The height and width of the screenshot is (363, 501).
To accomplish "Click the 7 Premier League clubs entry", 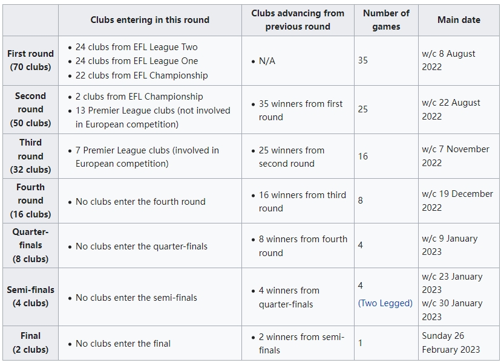I will tap(147, 156).
